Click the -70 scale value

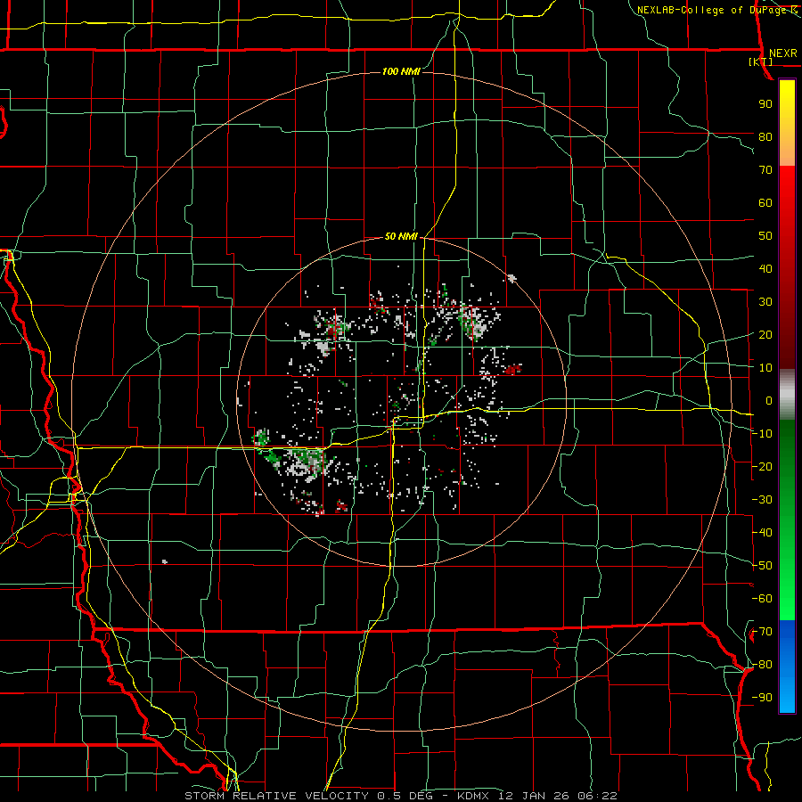(762, 632)
